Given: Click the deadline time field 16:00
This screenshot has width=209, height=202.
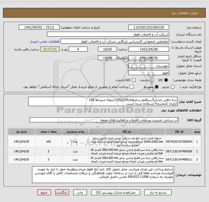Looking at the screenshot, I should (107, 49).
